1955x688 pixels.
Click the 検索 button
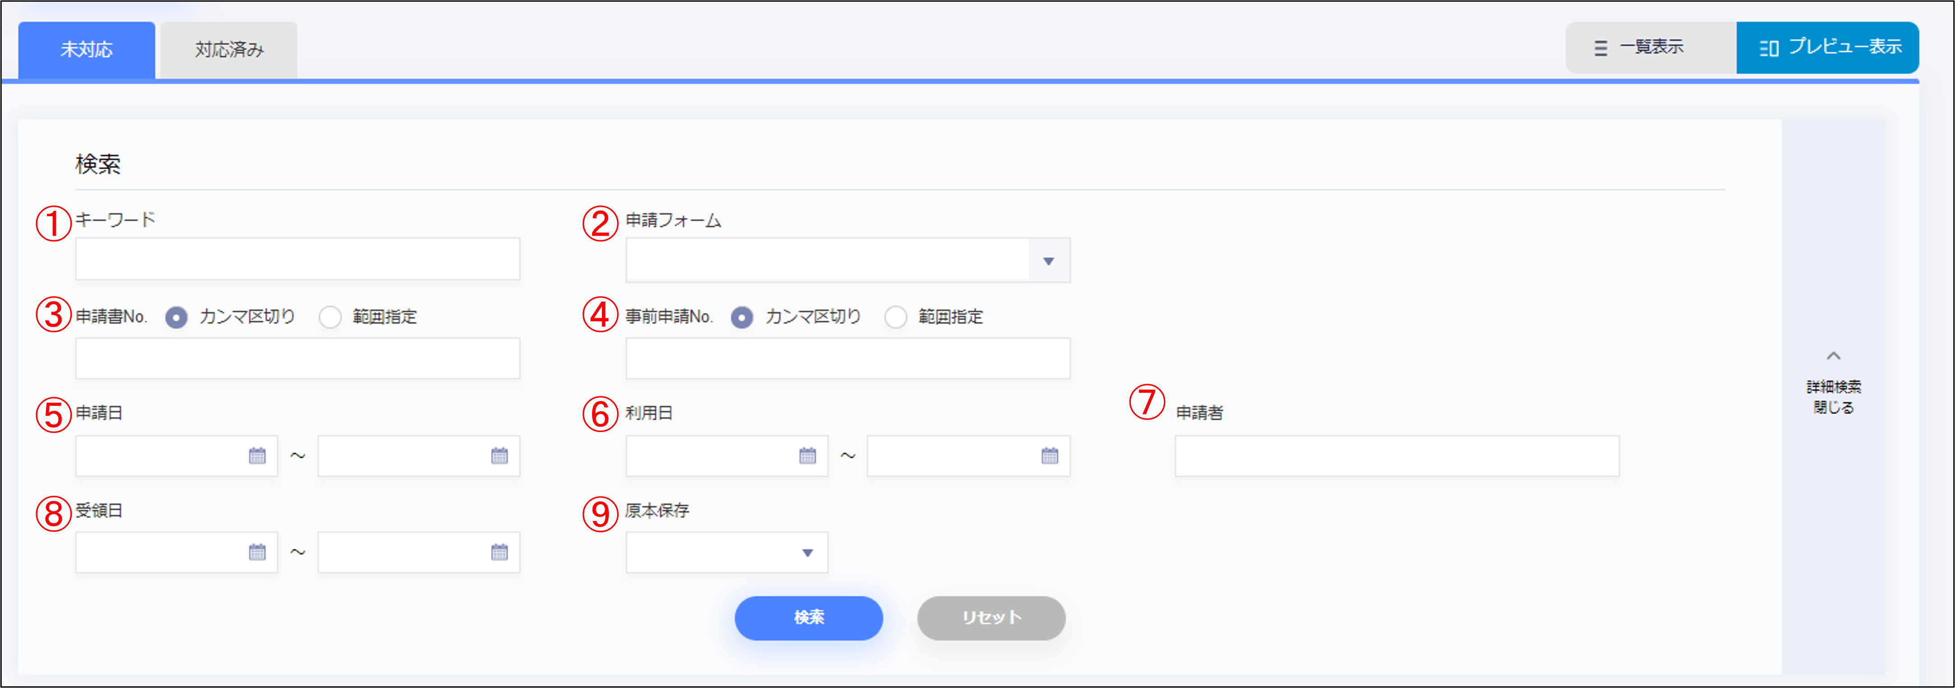coord(808,618)
